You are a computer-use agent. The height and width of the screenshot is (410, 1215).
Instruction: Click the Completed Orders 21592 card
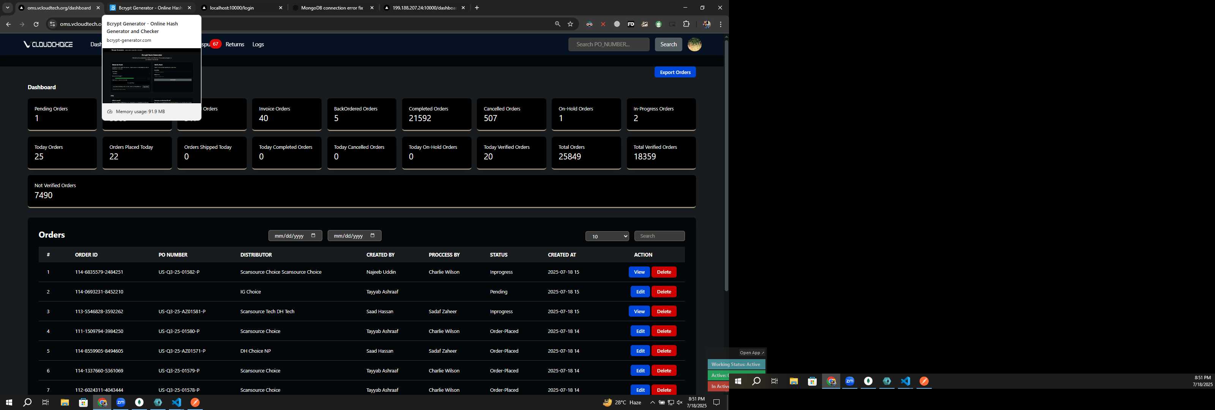pyautogui.click(x=436, y=114)
